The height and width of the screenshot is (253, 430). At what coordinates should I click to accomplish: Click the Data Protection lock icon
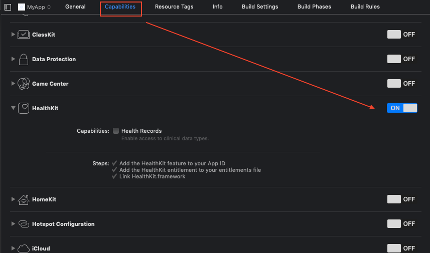[x=24, y=59]
